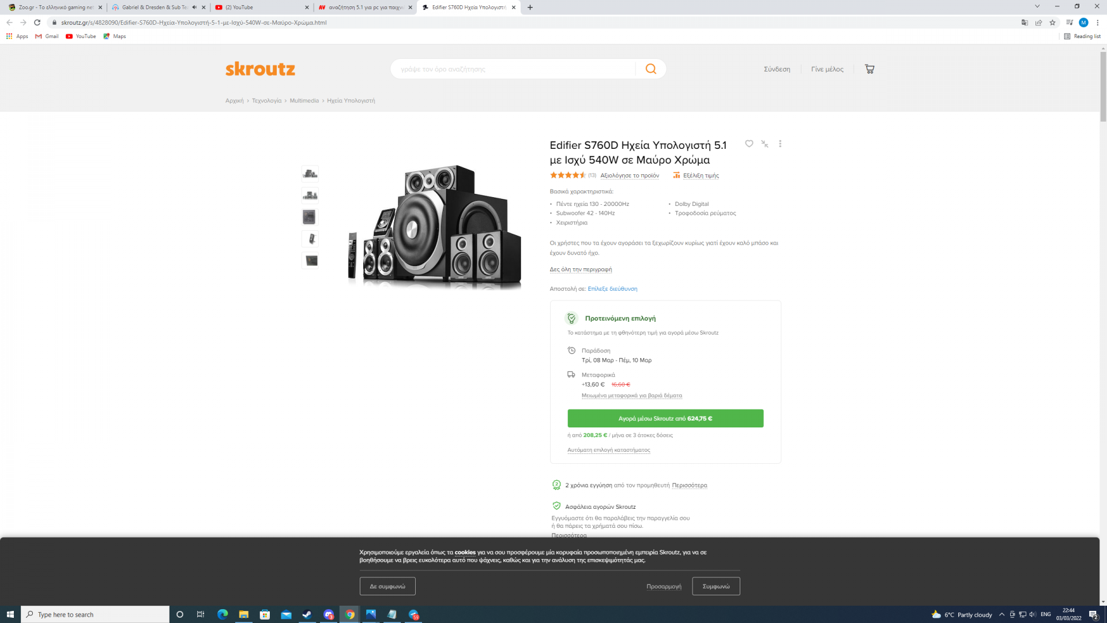Switch to the (2) YouTube tab
1107x623 pixels.
[x=259, y=7]
